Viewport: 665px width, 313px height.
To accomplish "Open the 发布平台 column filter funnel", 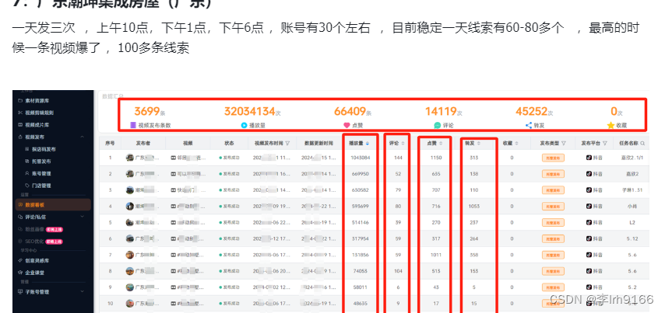I will pyautogui.click(x=605, y=144).
